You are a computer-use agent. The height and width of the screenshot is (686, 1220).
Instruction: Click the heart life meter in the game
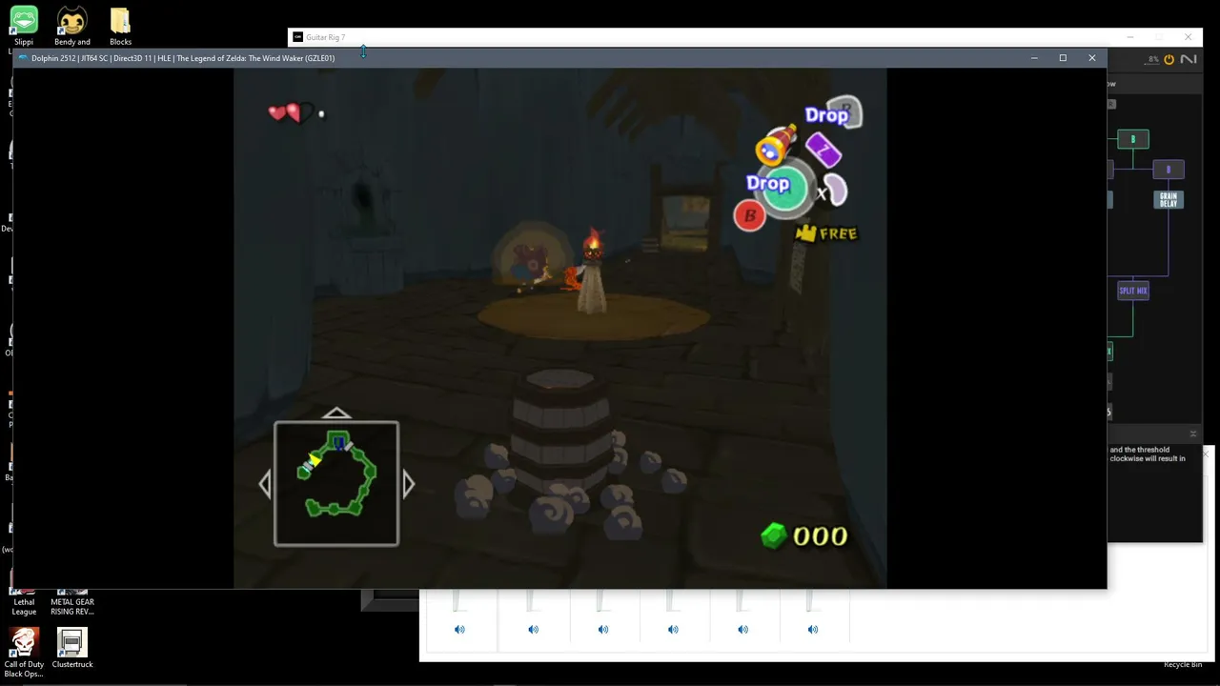point(292,113)
